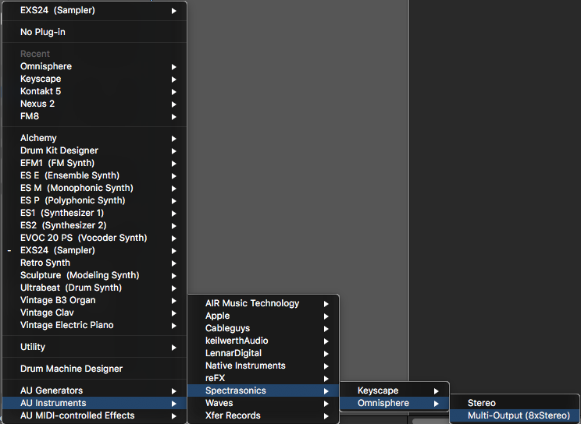Expand the arrow beside Xfer Records
Viewport: 581px width, 424px height.
326,416
